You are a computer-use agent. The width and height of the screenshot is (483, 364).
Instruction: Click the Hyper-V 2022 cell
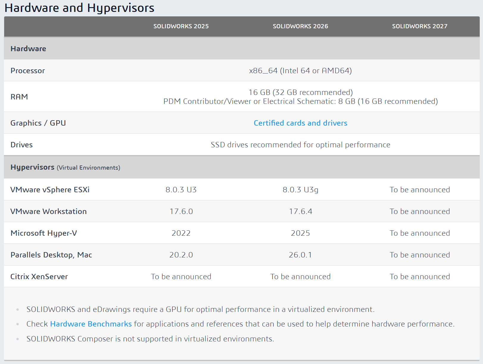coord(181,233)
